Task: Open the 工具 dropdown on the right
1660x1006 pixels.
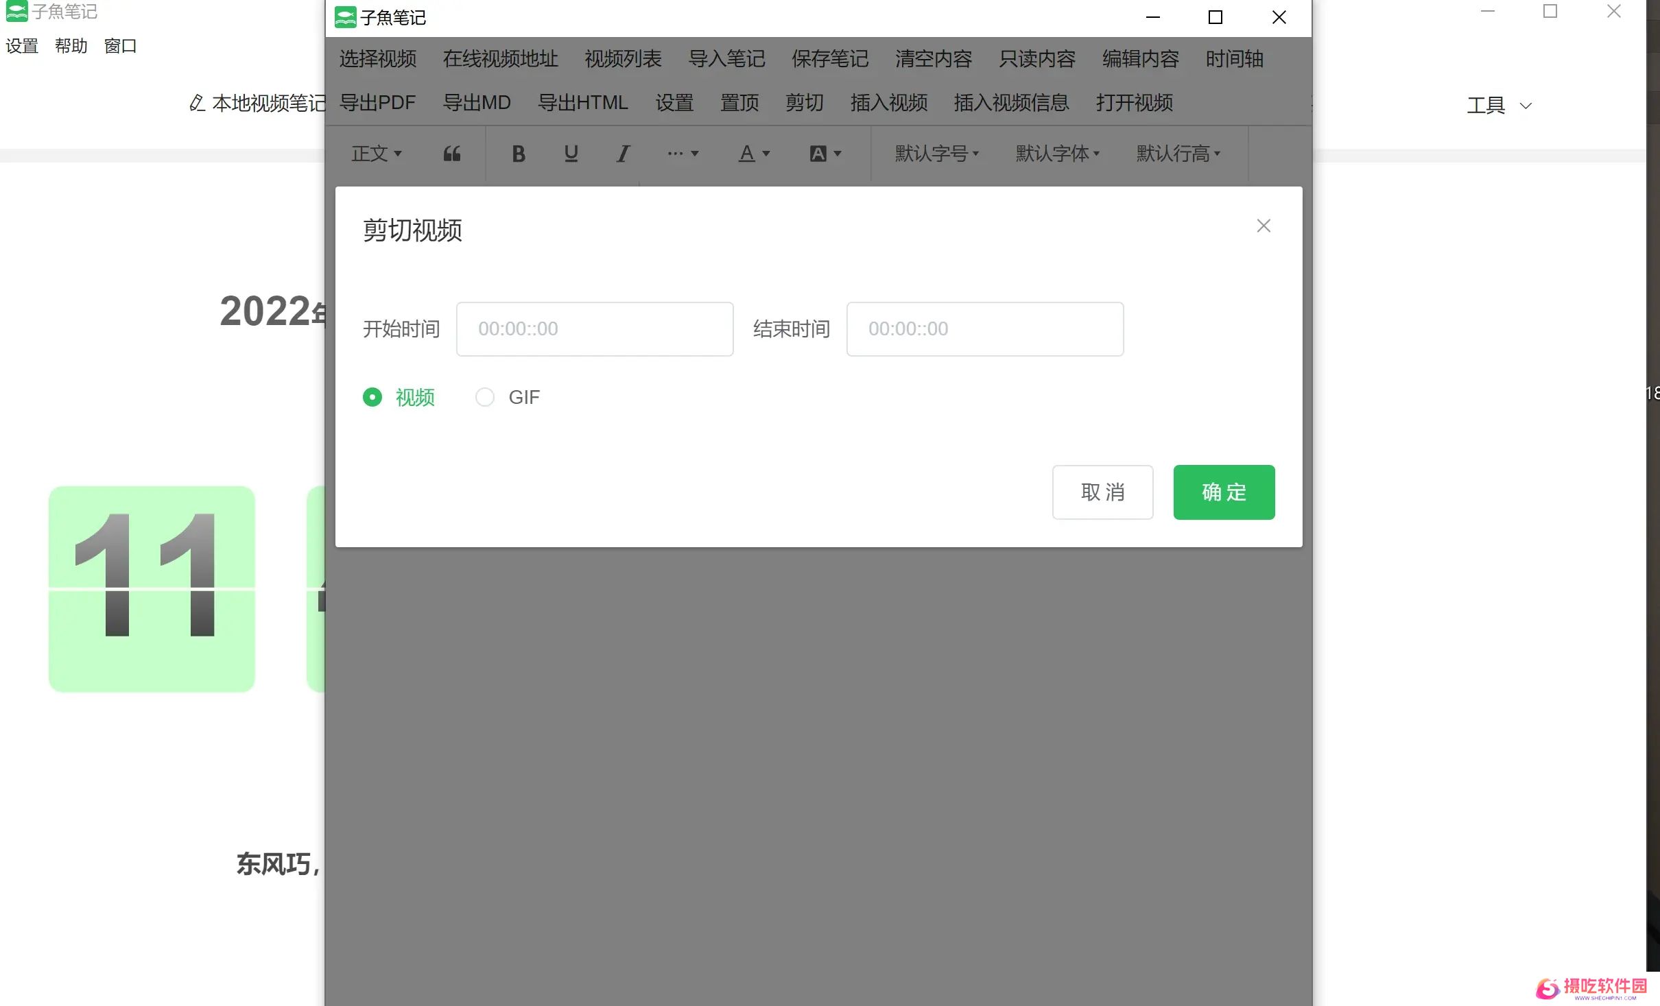Action: 1499,105
